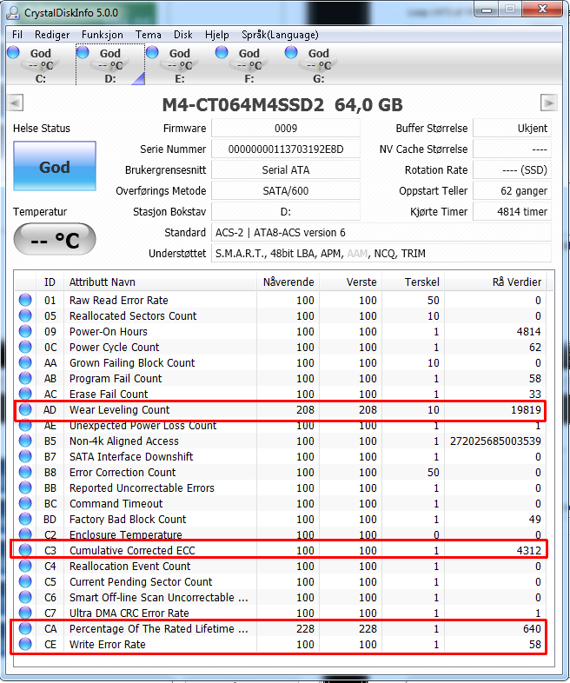570x683 pixels.
Task: Click status orb for Factory Bad Block Count
Action: 25,520
